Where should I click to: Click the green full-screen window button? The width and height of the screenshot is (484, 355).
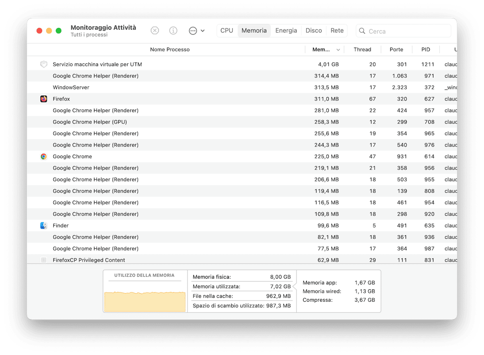59,31
